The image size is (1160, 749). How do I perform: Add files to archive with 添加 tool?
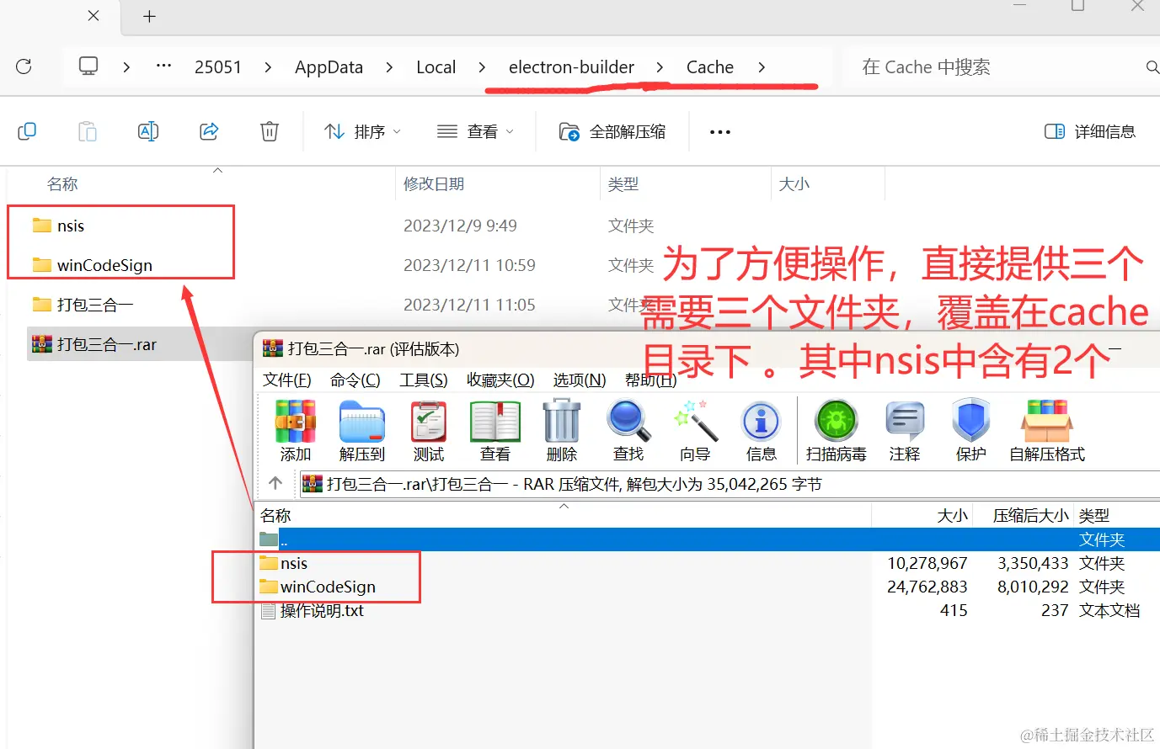click(294, 429)
